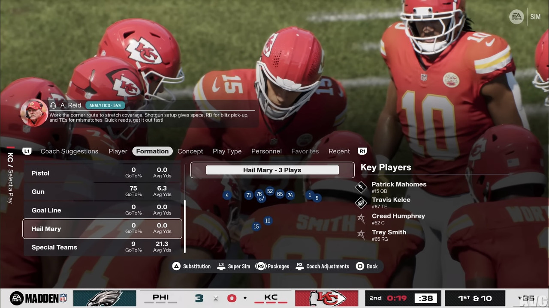Click the Analytics - 54% badge
This screenshot has width=549, height=308.
(105, 105)
